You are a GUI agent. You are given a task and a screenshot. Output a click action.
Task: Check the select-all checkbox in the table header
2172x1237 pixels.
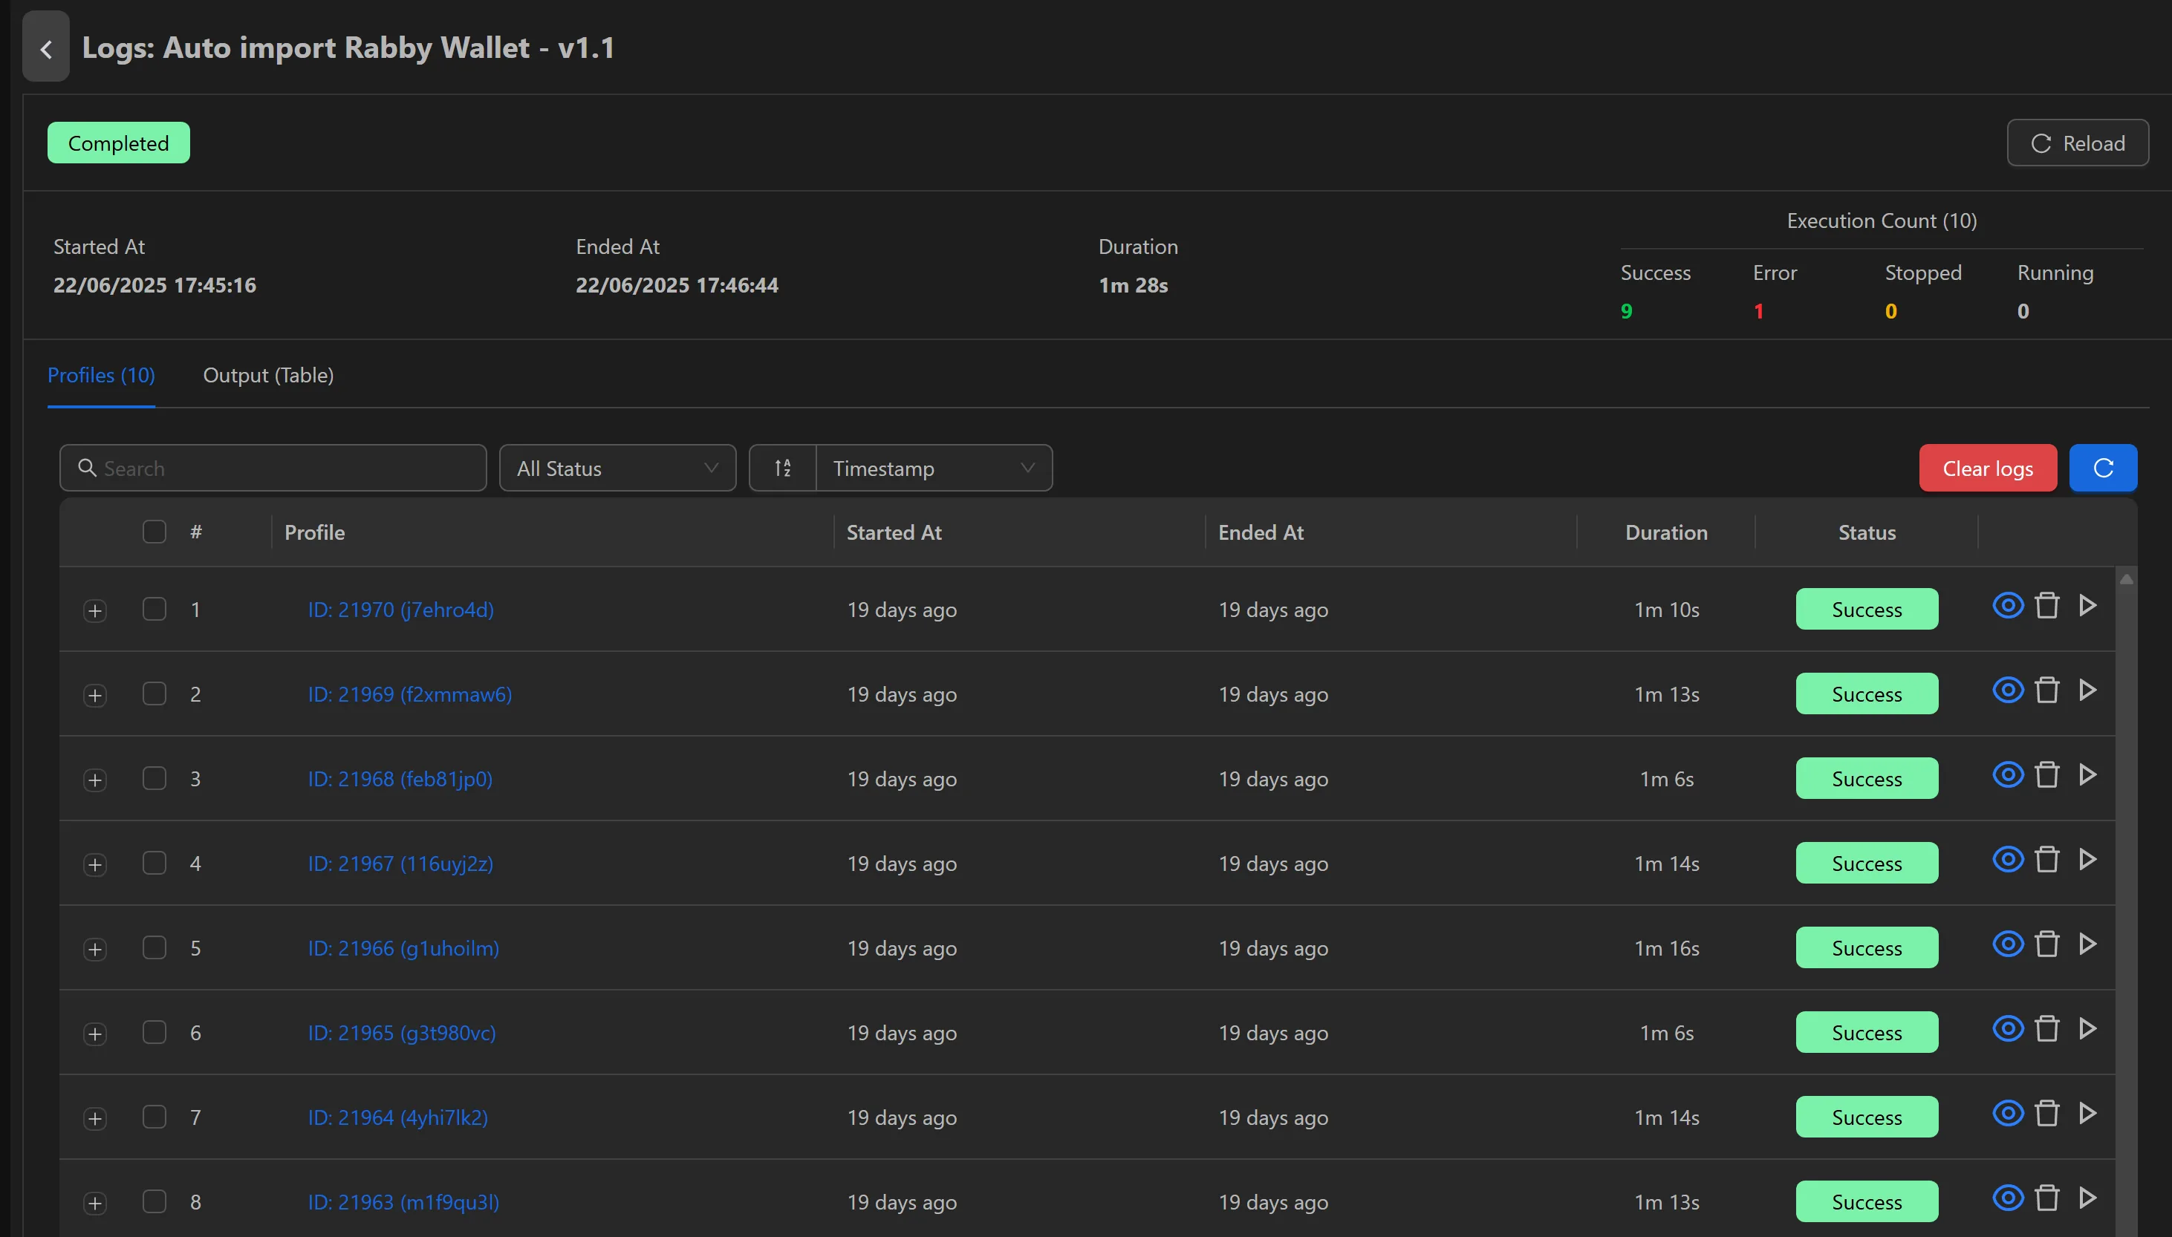click(154, 531)
